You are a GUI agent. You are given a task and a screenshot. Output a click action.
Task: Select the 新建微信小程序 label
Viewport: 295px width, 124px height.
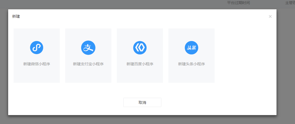37,64
